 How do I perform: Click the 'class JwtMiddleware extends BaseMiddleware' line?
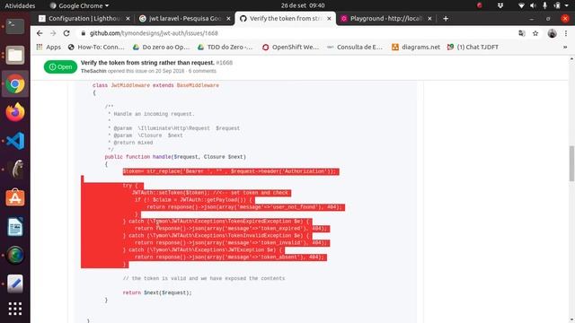tap(155, 85)
